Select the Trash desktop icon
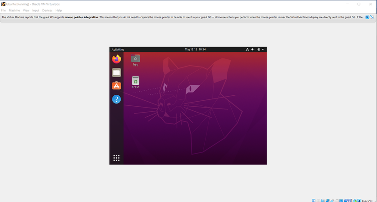Viewport: 377px width, 202px height. (x=136, y=83)
